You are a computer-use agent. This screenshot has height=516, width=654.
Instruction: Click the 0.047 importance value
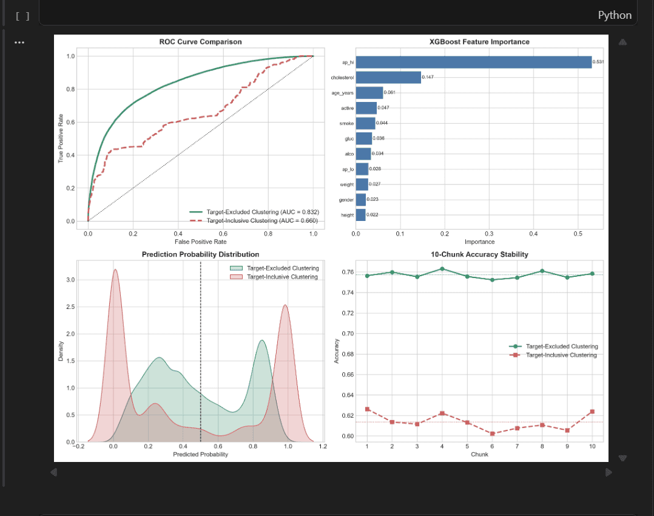tap(383, 107)
